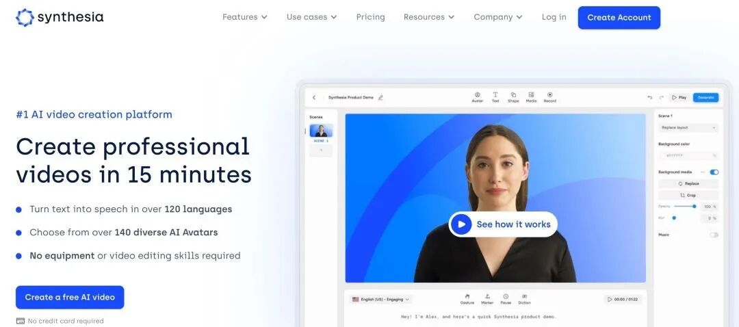Select the Avatar tool
The image size is (739, 327).
point(477,98)
